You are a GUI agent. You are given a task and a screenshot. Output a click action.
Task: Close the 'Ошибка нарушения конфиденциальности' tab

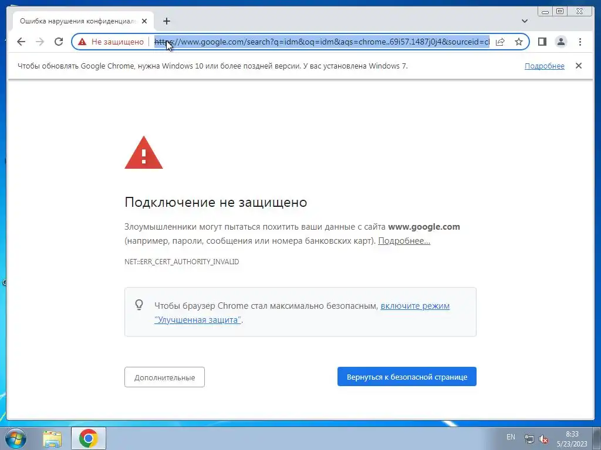pos(144,21)
